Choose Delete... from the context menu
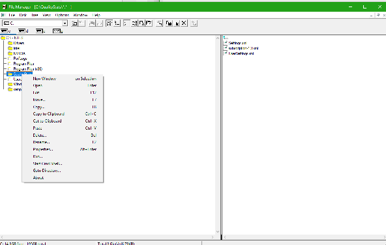Screen dimensions: 386x245 [x=63, y=136]
